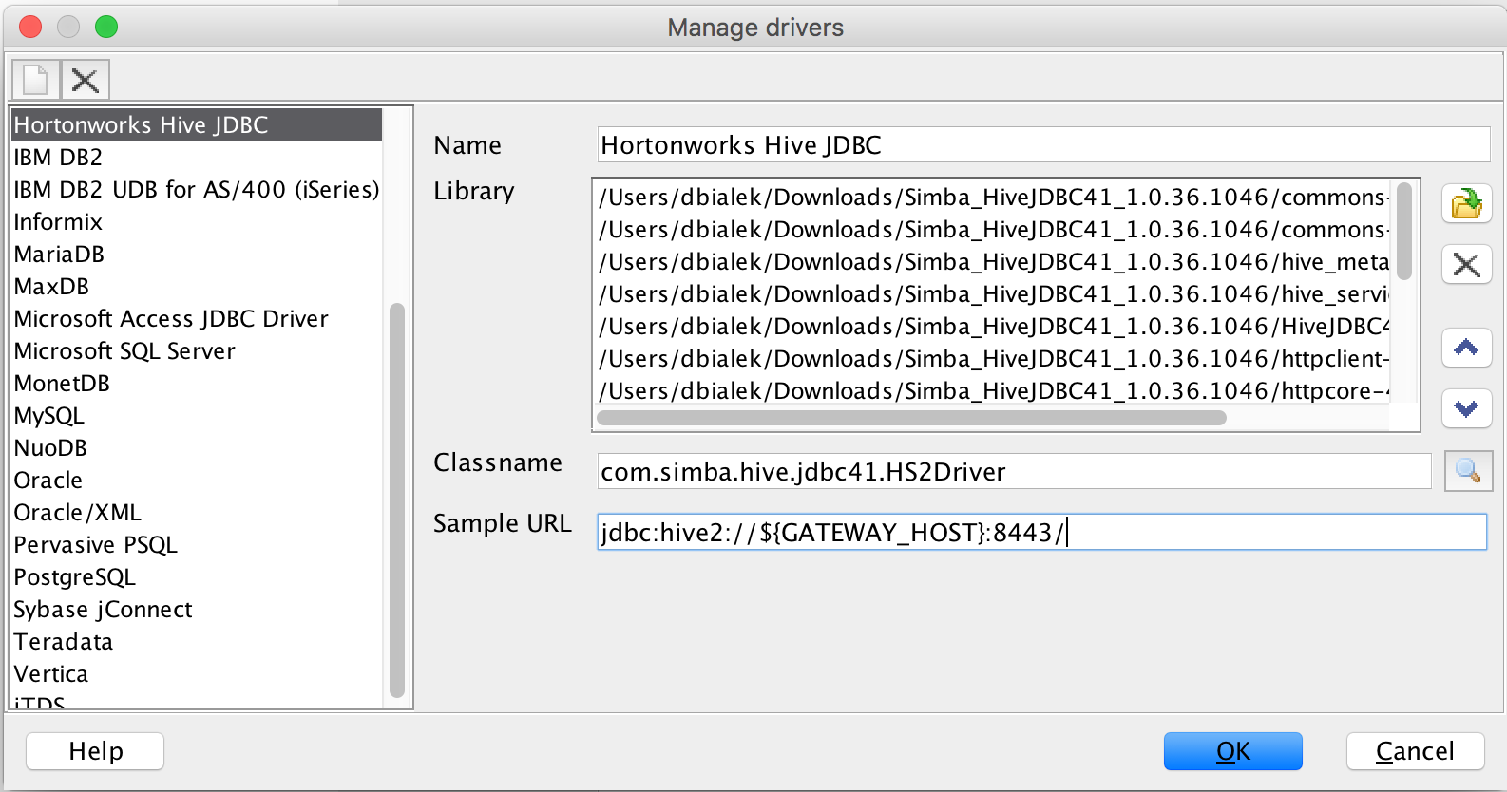The width and height of the screenshot is (1507, 792).
Task: Click the driver list vertical scrollbar
Action: (397, 500)
